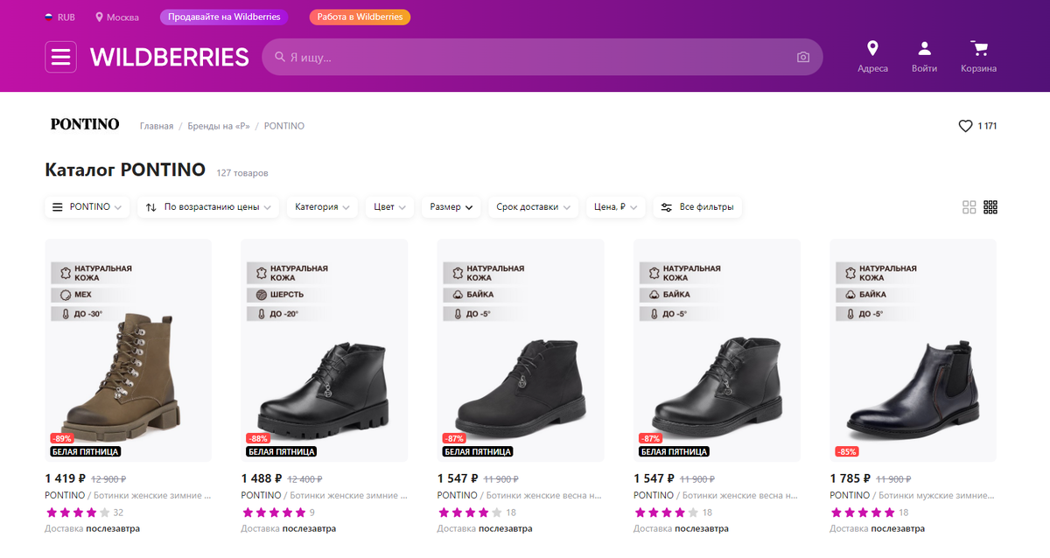Click the -85% discount badge
The height and width of the screenshot is (558, 1050).
847,451
